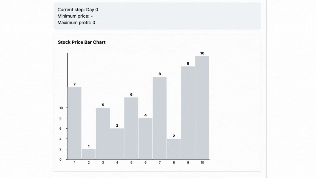Select the shortest bar labeled 1
The width and height of the screenshot is (316, 178).
click(x=89, y=154)
